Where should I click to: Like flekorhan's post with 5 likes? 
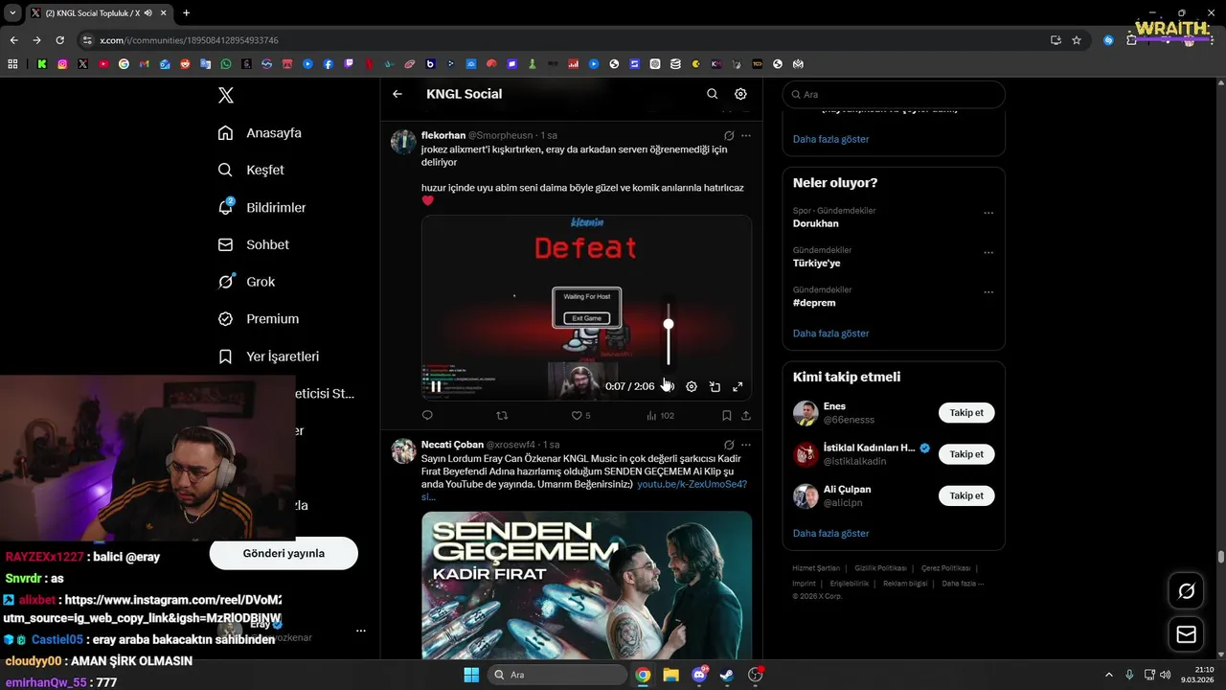click(x=580, y=415)
